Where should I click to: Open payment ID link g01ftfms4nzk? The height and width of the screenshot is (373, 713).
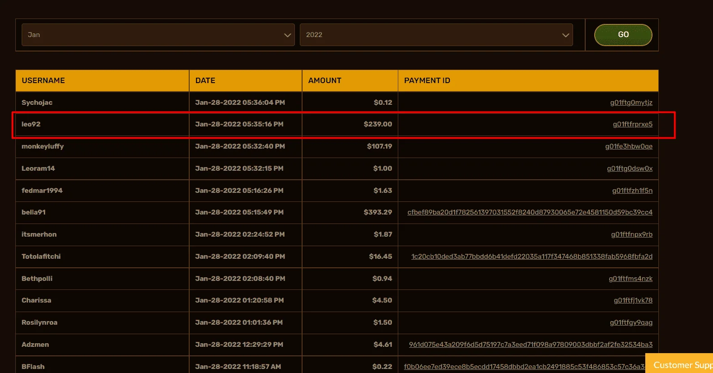click(630, 279)
